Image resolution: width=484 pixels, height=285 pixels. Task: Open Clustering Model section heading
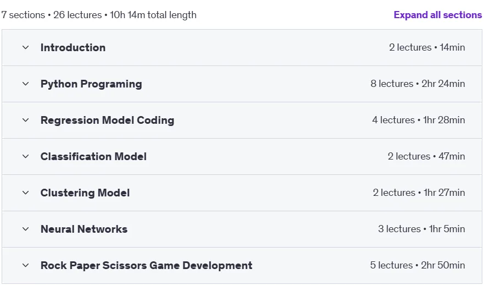pos(85,193)
